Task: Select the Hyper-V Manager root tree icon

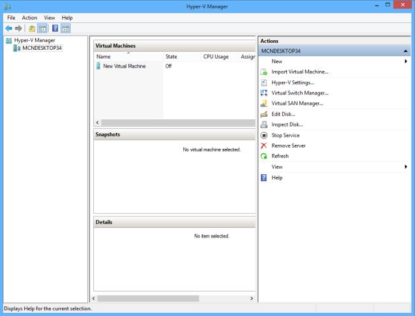Action: point(9,40)
